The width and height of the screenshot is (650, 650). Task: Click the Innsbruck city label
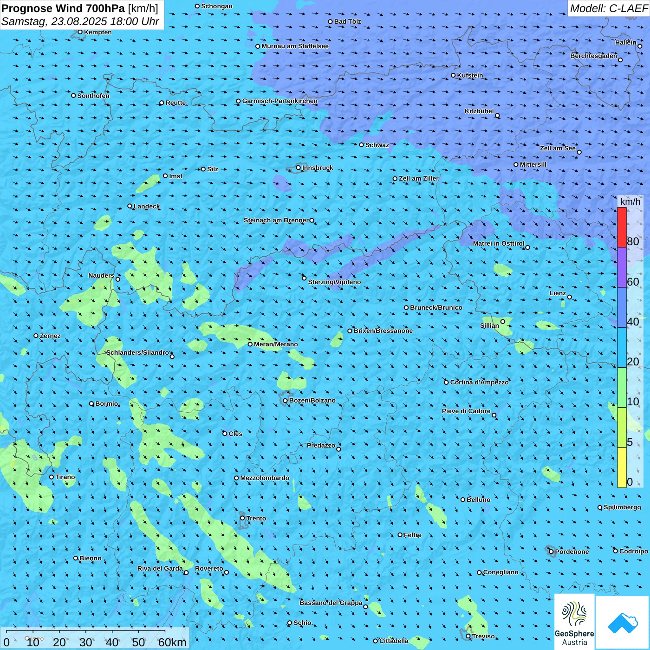[318, 168]
